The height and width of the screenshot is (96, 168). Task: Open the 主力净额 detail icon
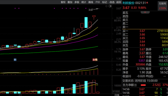point(135,85)
